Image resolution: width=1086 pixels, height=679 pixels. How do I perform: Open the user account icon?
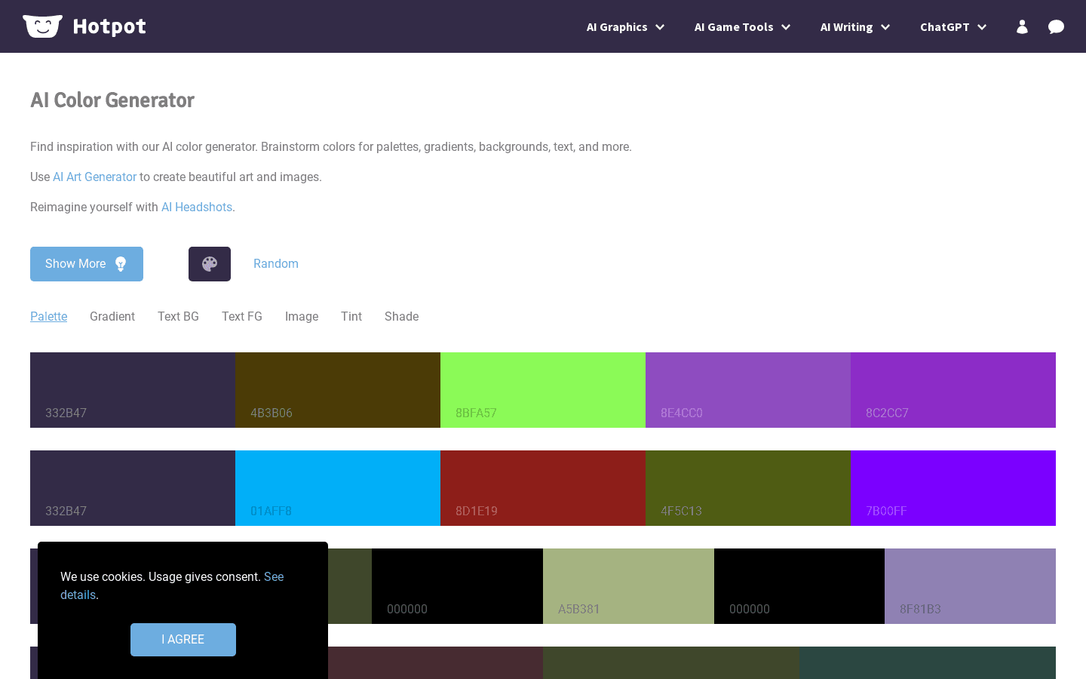click(x=1022, y=26)
